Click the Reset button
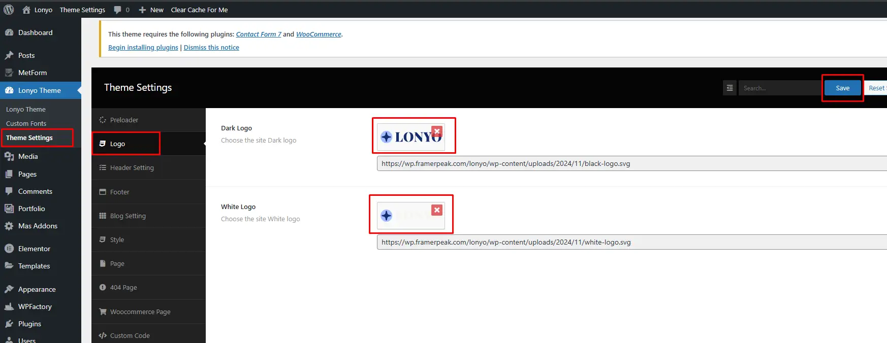Viewport: 887px width, 343px height. point(875,88)
